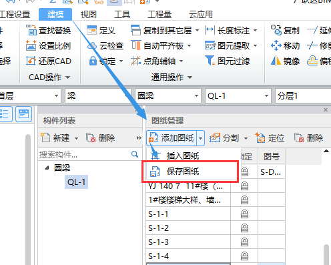
Task: Click 新建 new component icon
Action: [45, 138]
